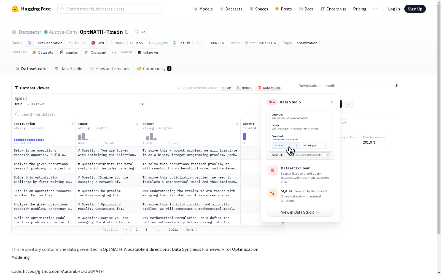
Task: Click the 'Datasets:' breadcrumb link
Action: tap(29, 32)
